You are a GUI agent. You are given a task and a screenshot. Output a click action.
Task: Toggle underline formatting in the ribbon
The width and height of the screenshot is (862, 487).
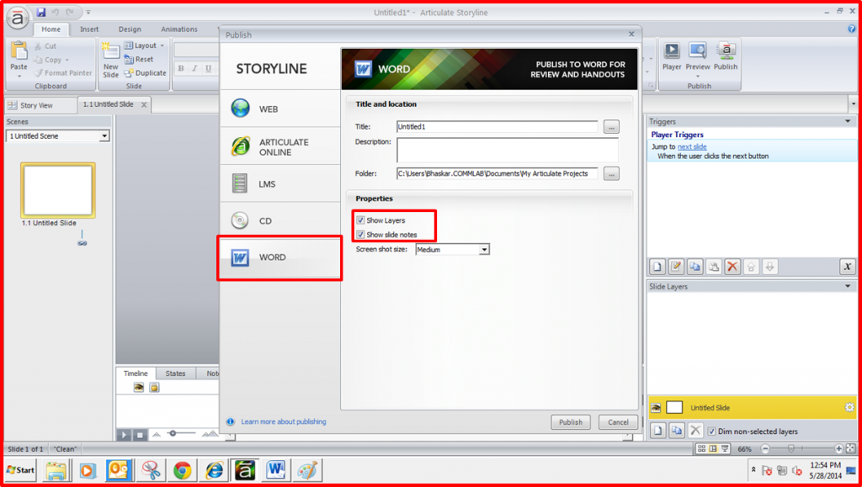pos(209,69)
